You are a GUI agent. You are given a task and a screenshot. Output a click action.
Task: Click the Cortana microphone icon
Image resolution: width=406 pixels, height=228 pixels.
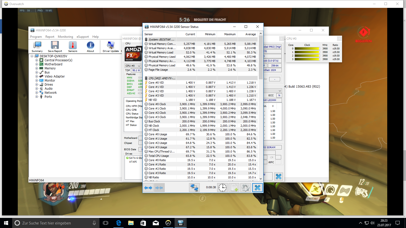click(94, 223)
